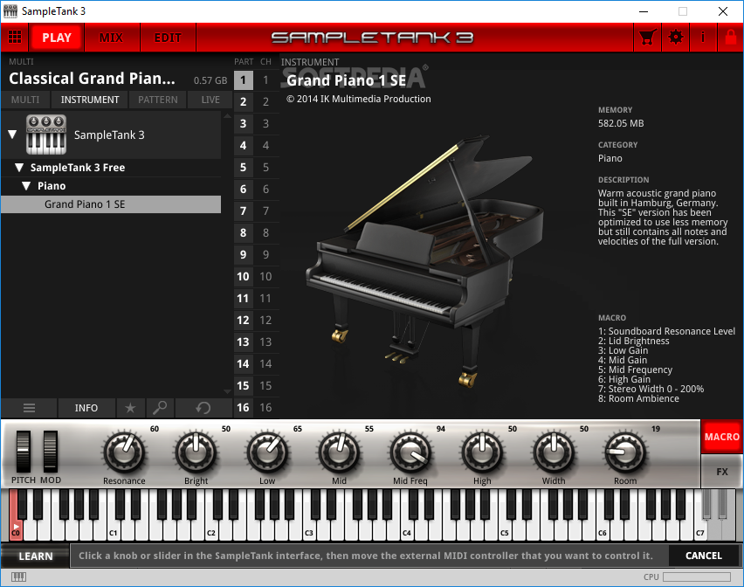Switch to PLAY mode
Viewport: 744px width, 587px height.
tap(57, 38)
